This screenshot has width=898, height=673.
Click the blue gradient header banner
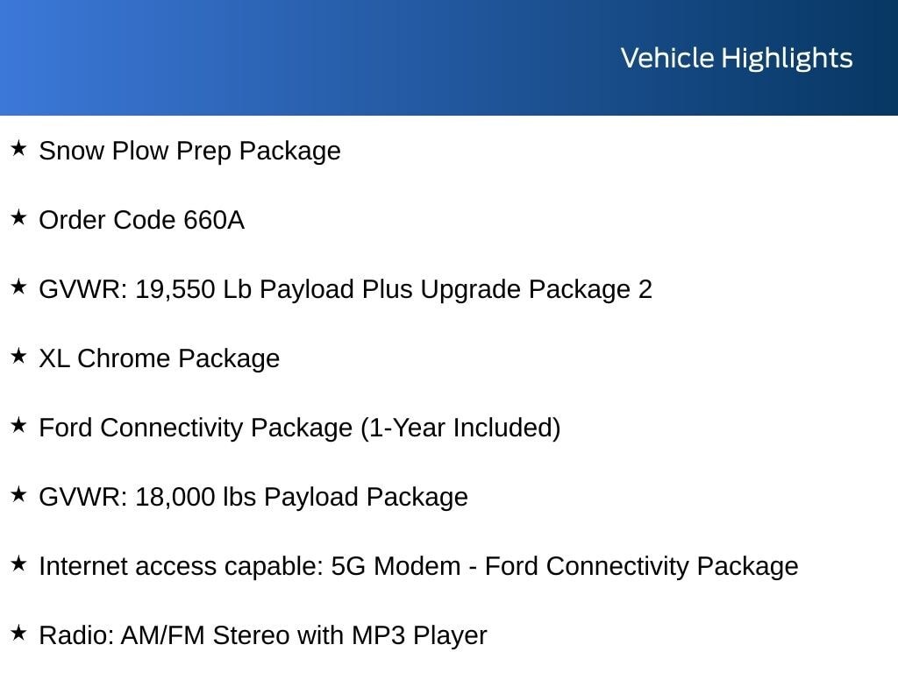[x=449, y=58]
